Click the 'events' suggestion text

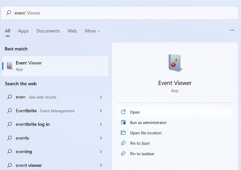pyautogui.click(x=22, y=138)
